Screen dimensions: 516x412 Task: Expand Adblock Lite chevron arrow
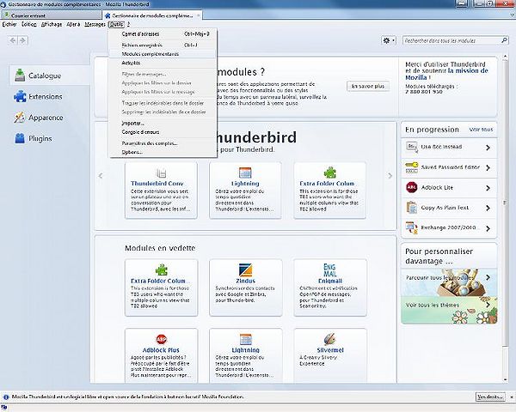pos(488,188)
